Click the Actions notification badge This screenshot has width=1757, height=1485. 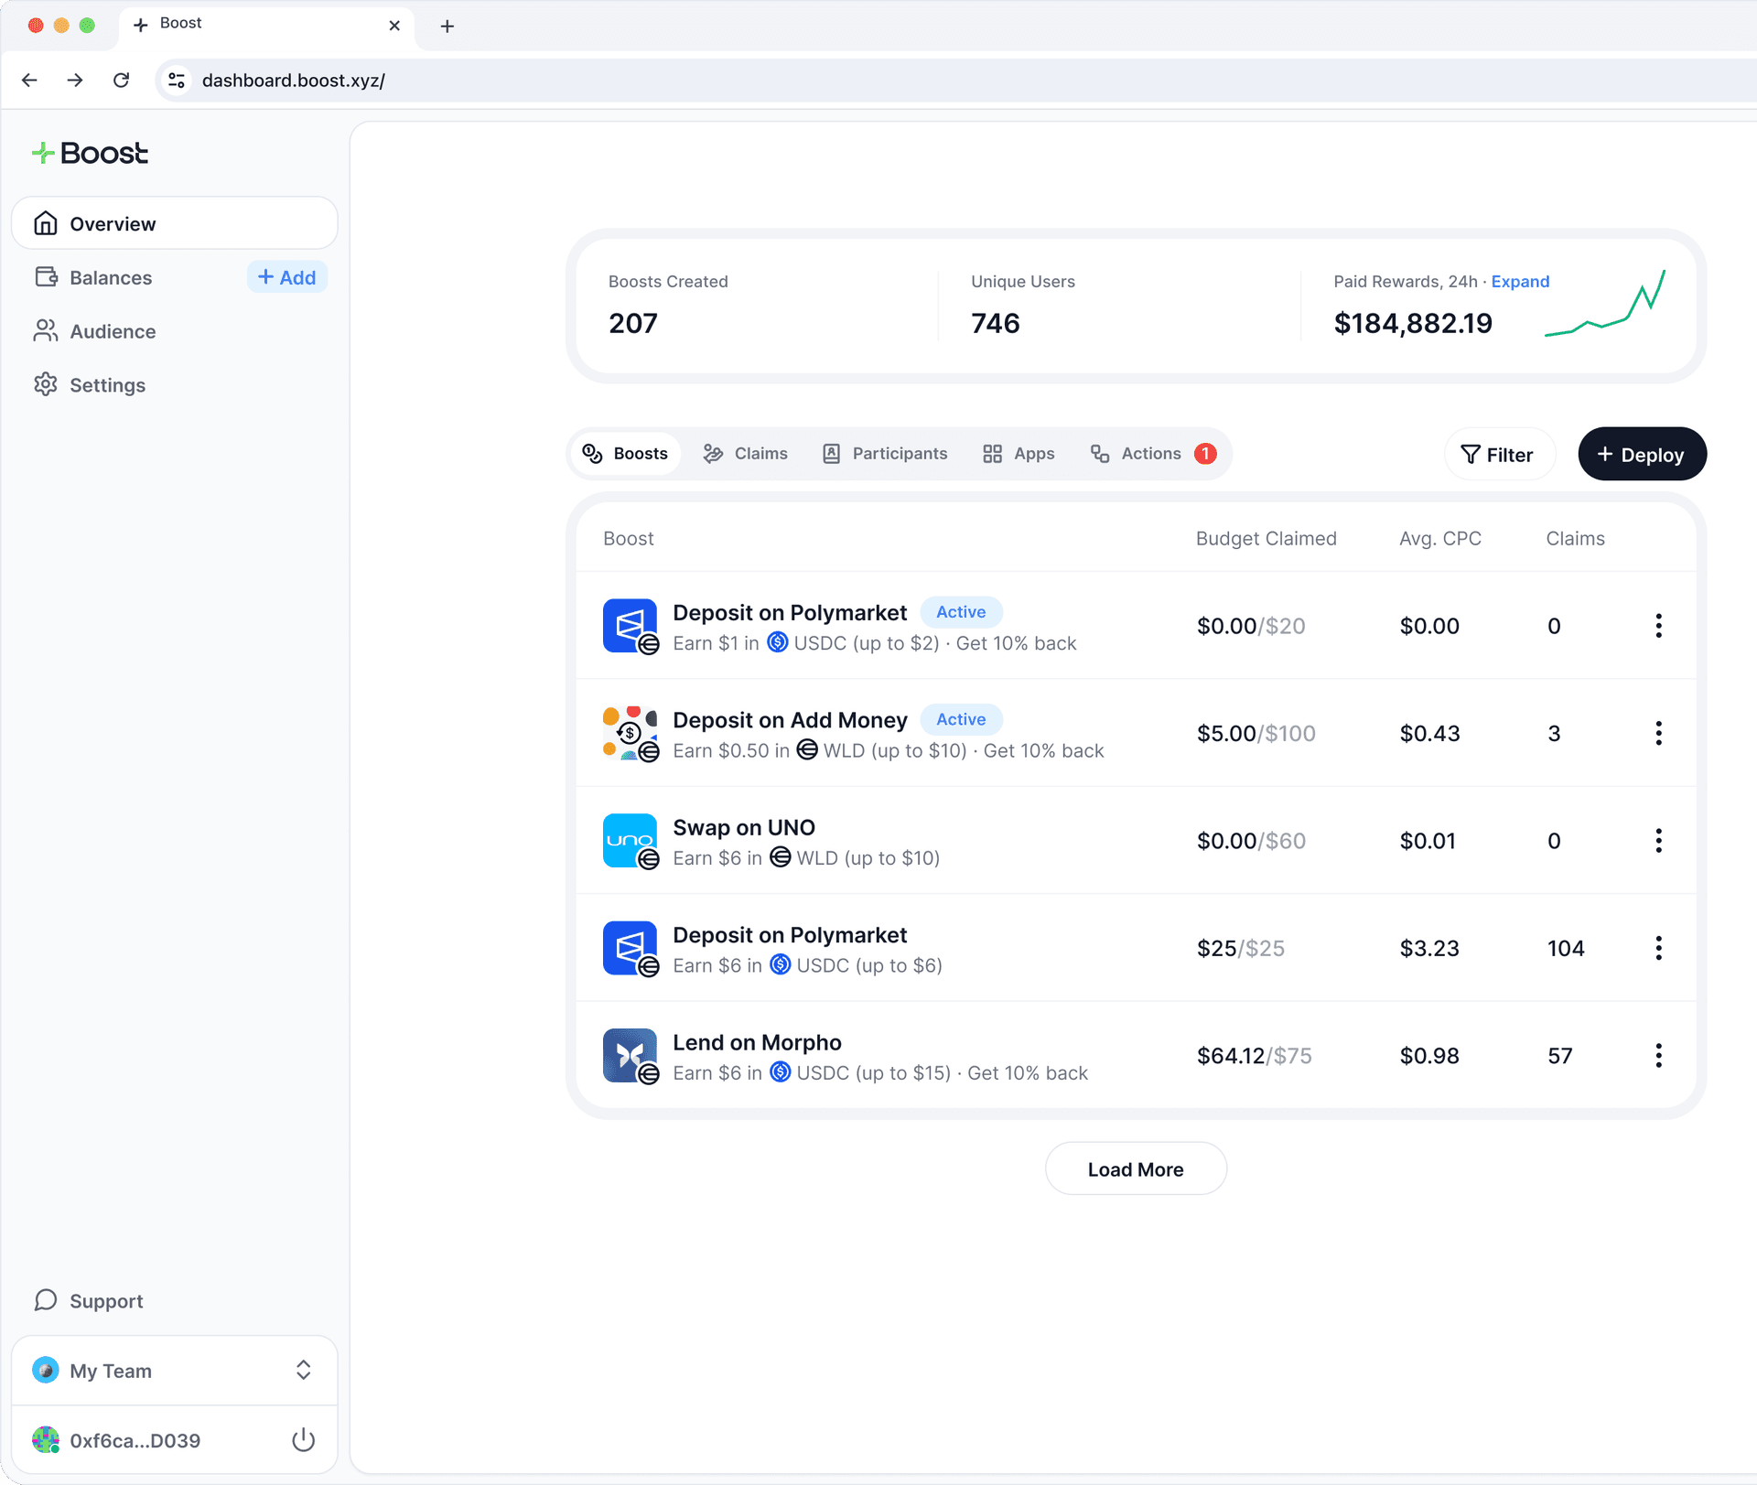1205,453
